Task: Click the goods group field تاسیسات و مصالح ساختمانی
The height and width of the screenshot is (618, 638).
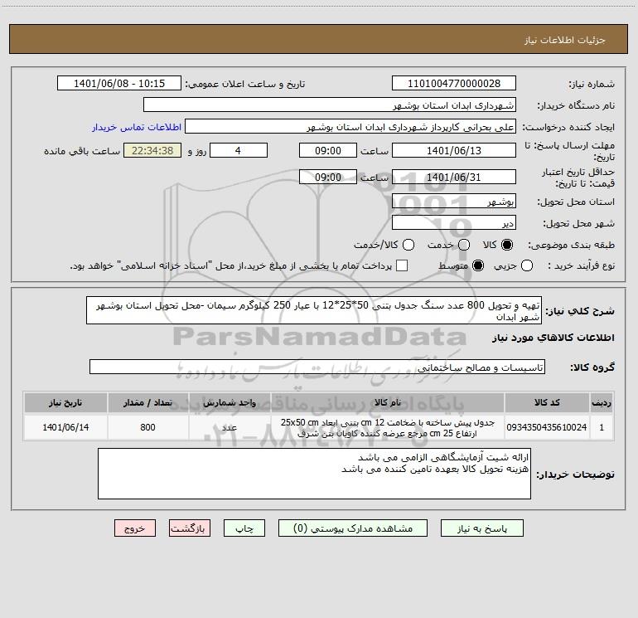Action: 317,367
